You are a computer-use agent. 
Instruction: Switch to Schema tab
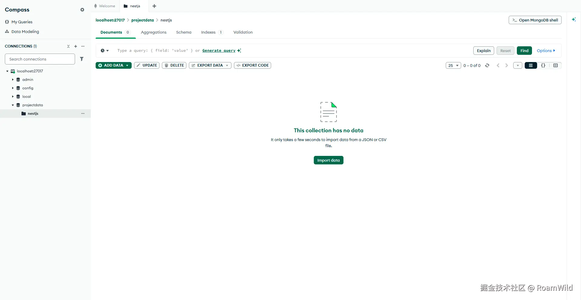click(184, 32)
